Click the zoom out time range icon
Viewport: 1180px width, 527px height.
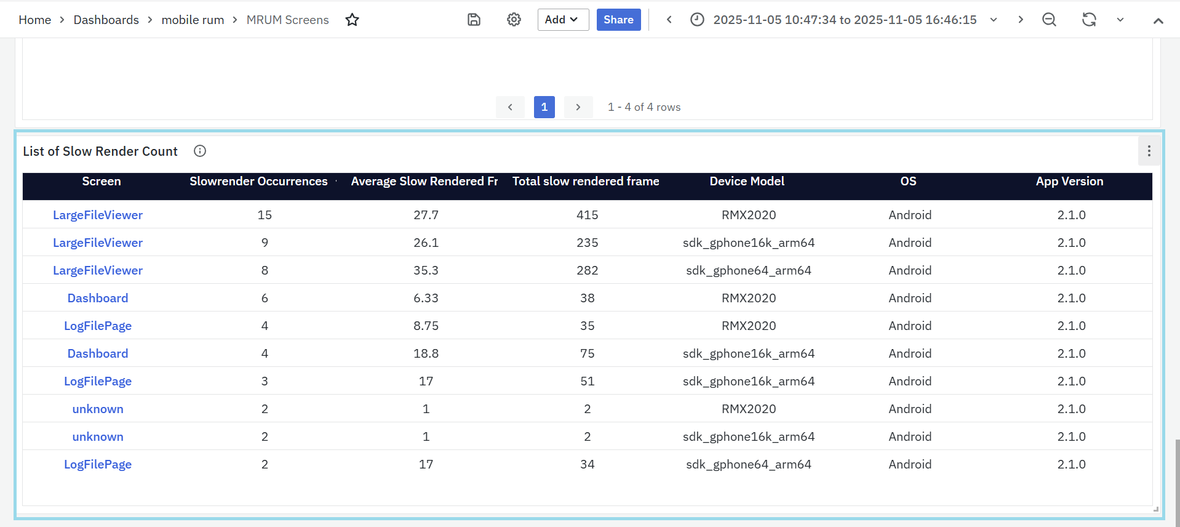pyautogui.click(x=1049, y=20)
